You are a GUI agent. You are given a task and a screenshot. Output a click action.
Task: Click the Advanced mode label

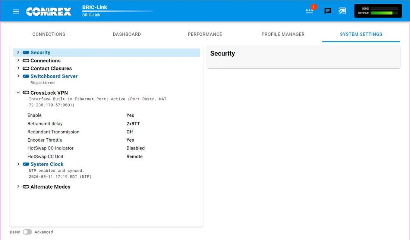44,232
